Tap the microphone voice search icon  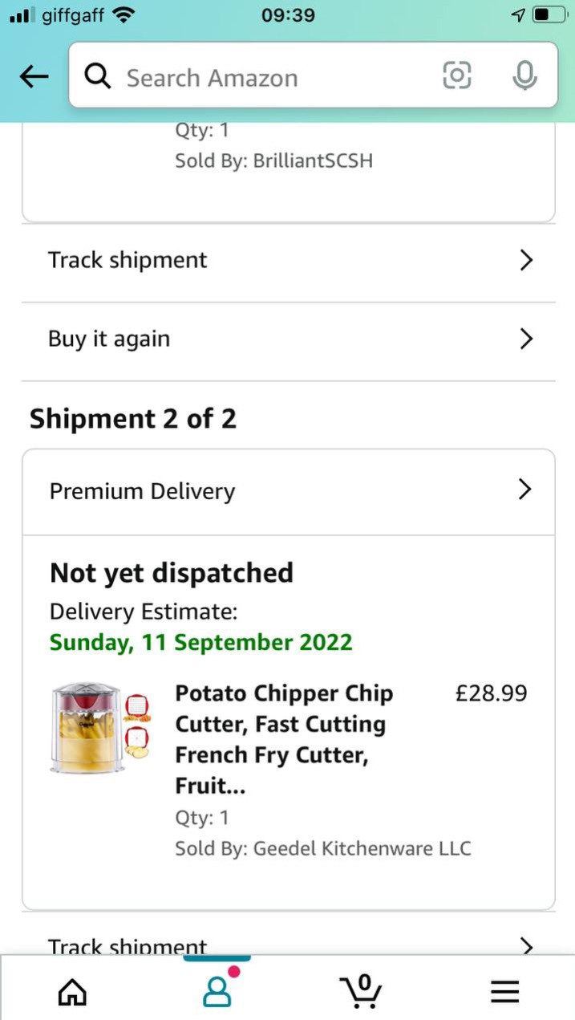click(x=524, y=76)
